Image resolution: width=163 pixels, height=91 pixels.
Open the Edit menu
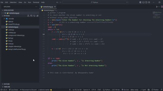pos(6,2)
